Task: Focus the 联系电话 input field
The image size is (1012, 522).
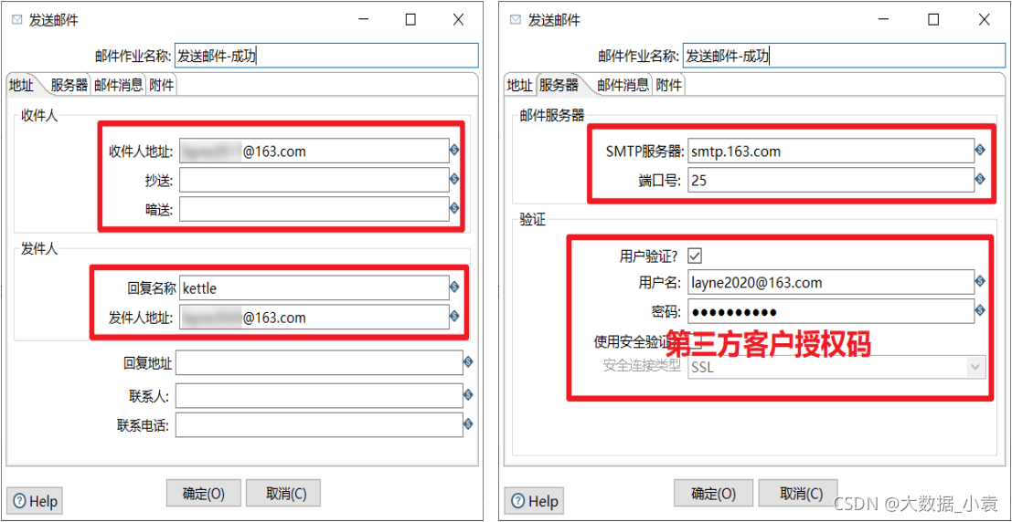Action: tap(319, 425)
